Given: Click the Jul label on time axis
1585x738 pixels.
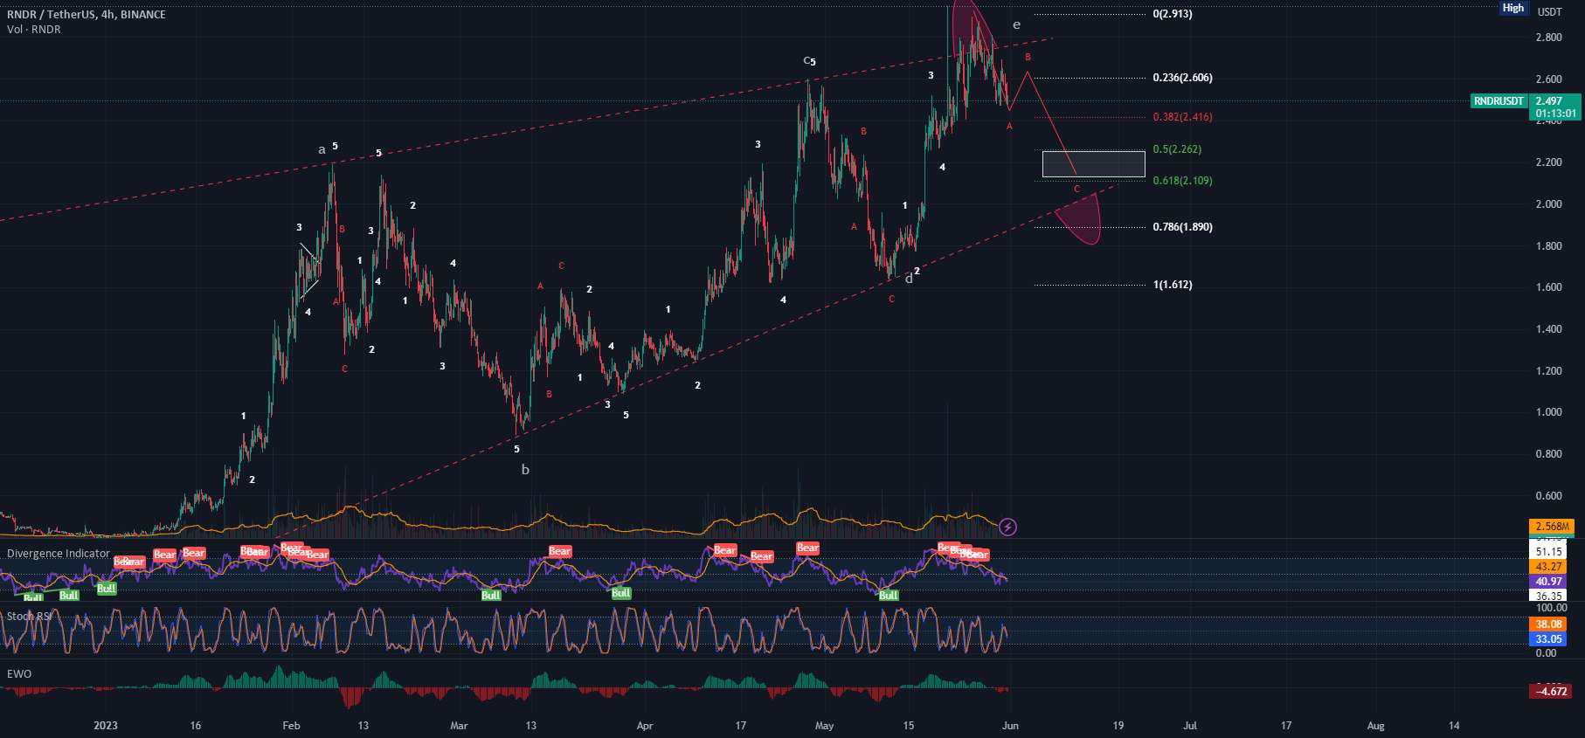Looking at the screenshot, I should (x=1190, y=726).
